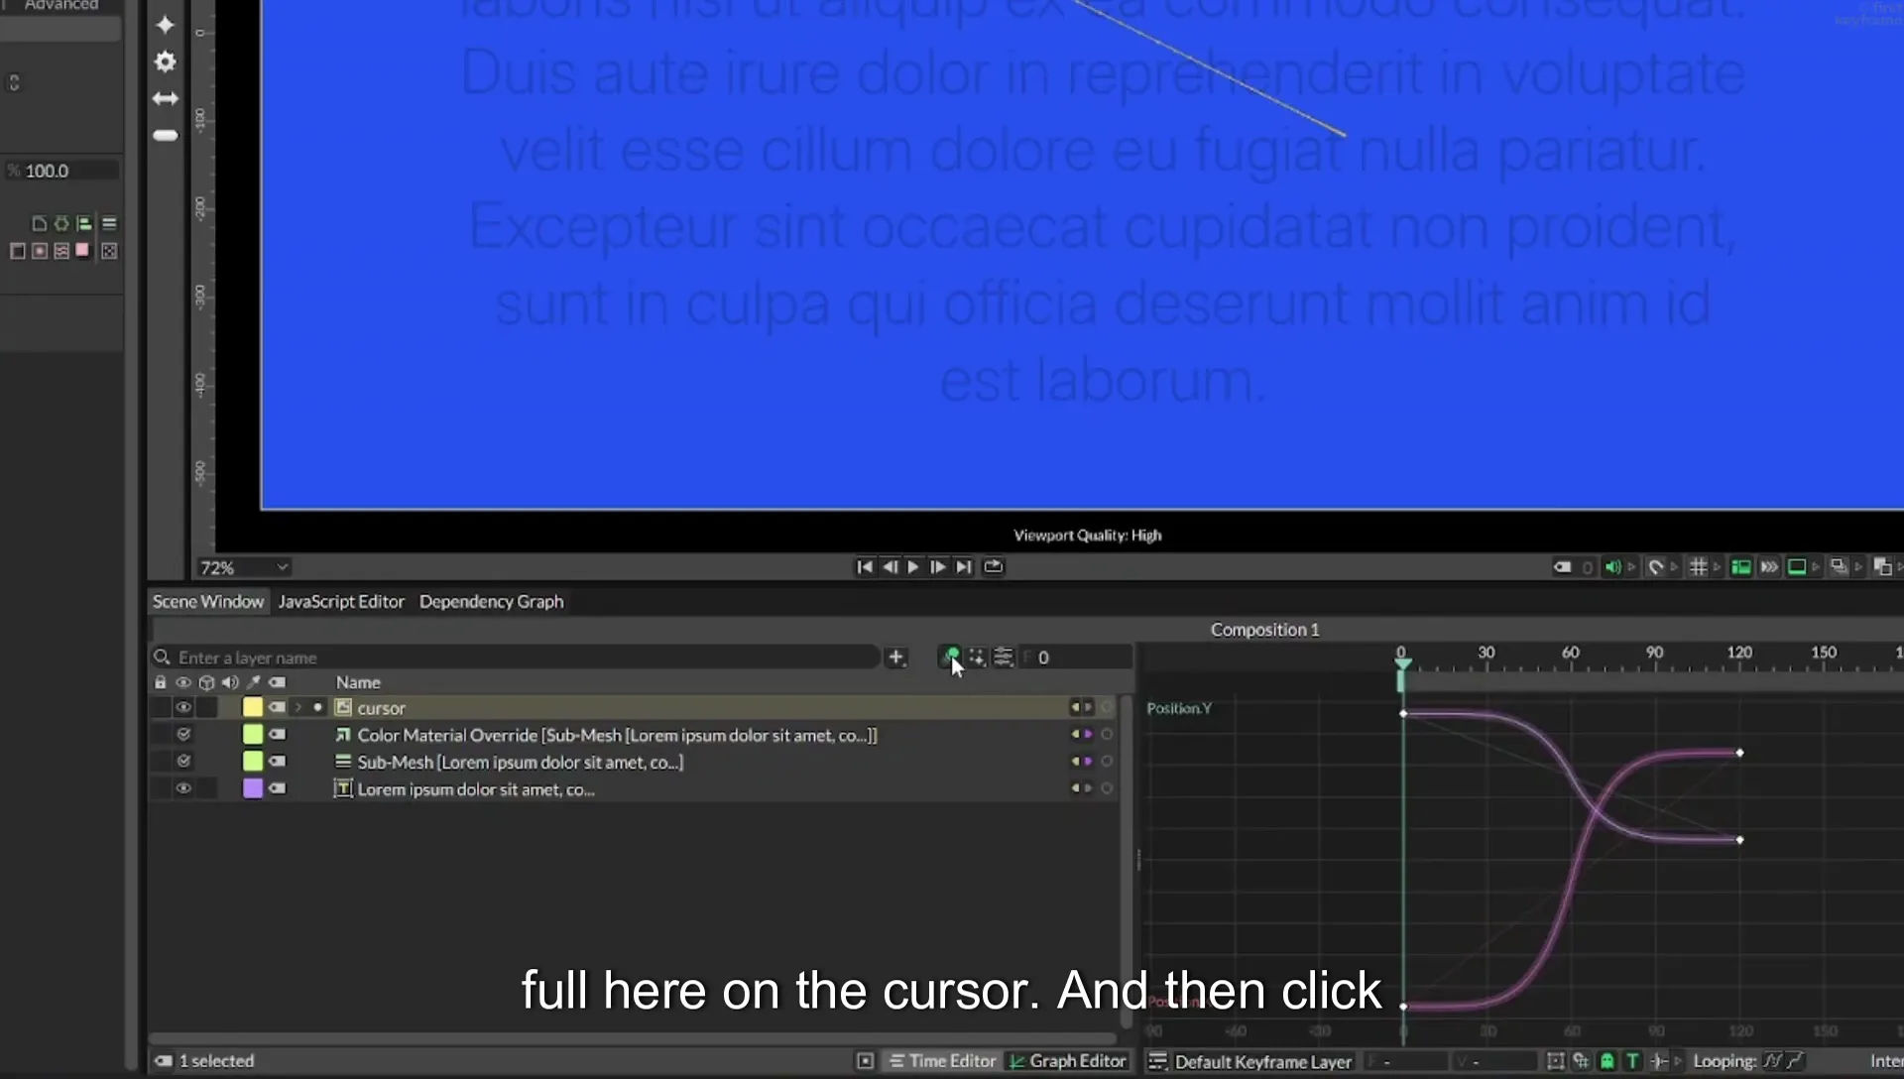Click the purple swatch on Lorem ipsum layer
The height and width of the screenshot is (1079, 1904).
pos(253,788)
